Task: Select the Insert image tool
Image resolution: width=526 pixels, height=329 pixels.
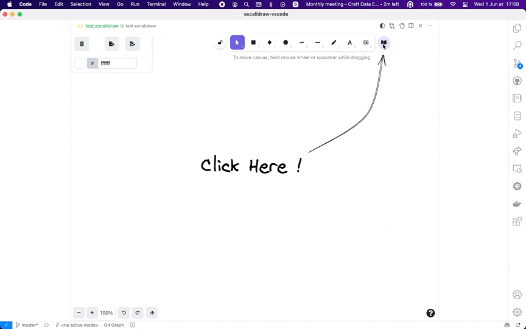Action: tap(366, 43)
